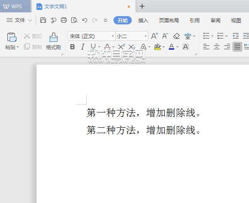Screen dimensions: 249x203
Task: Switch to the 引用 tab
Action: point(195,20)
